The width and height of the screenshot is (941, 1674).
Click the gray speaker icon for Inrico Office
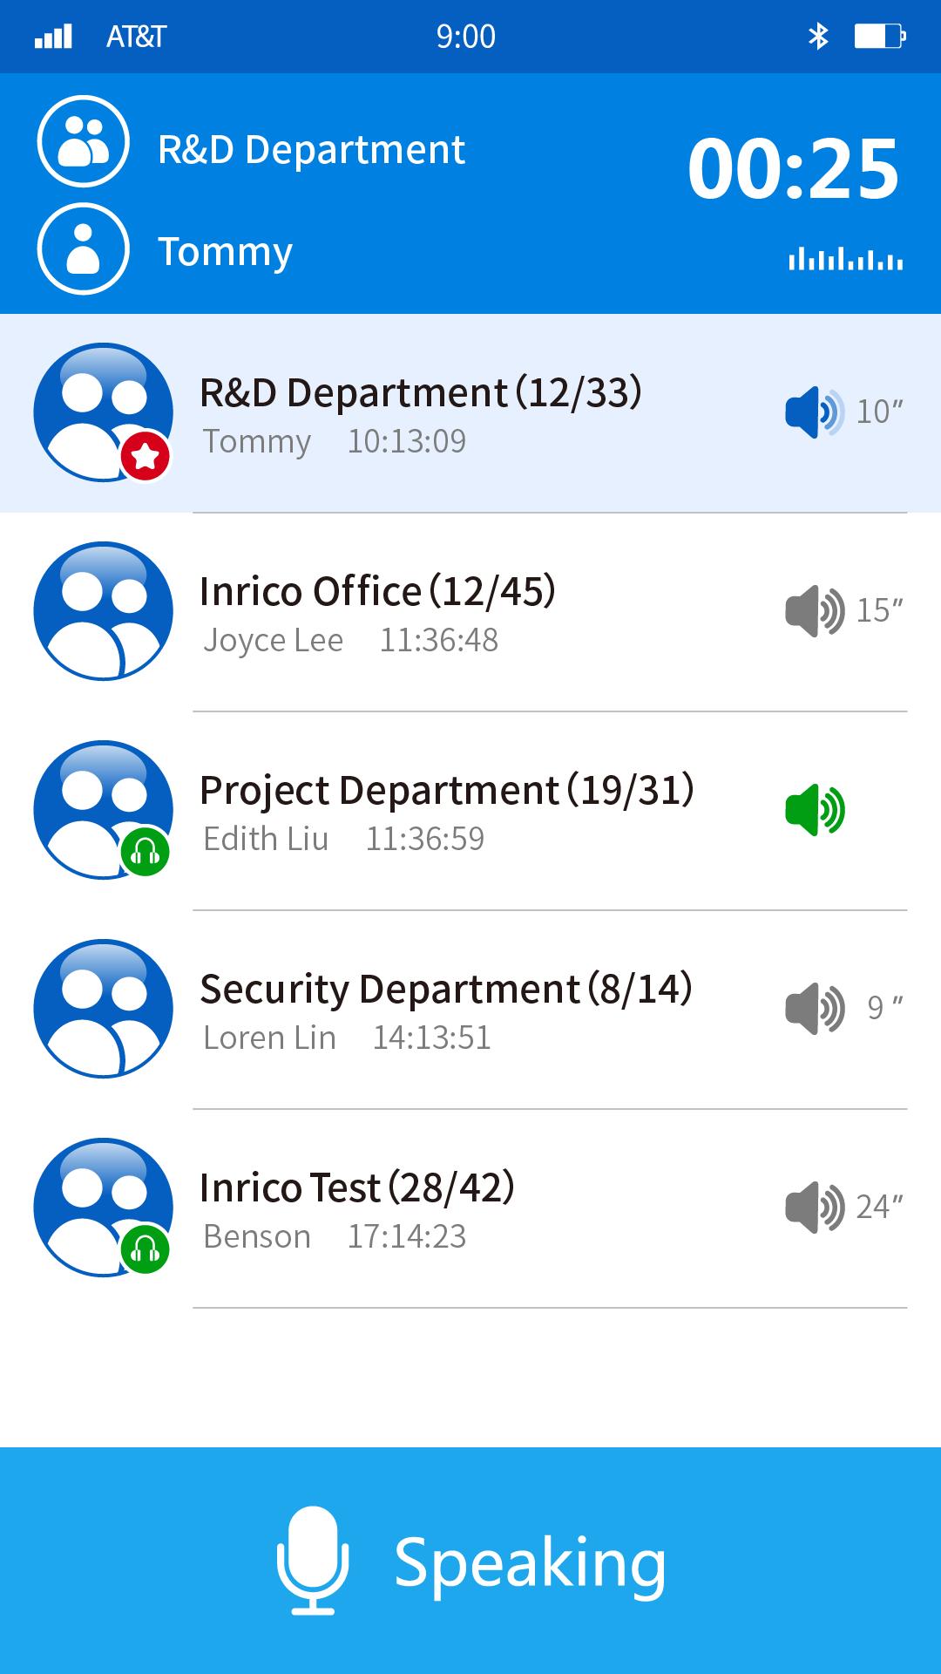coord(815,610)
